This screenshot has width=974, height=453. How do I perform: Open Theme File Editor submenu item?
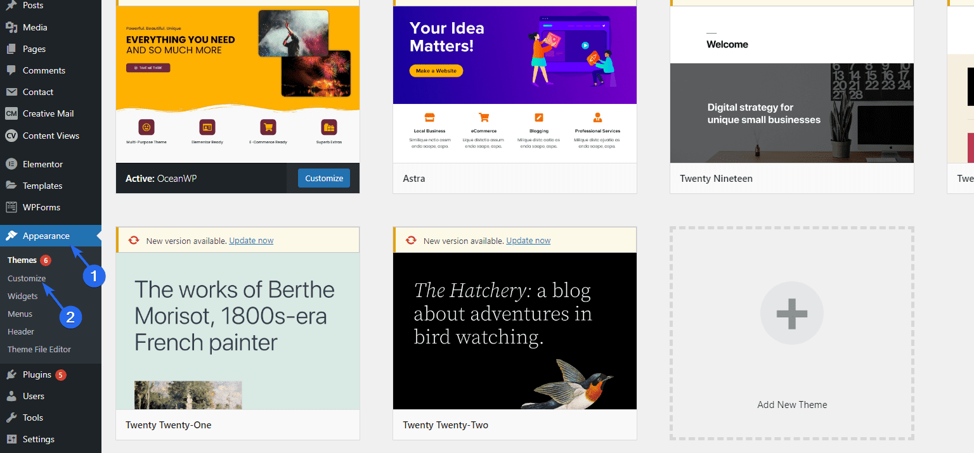(39, 349)
